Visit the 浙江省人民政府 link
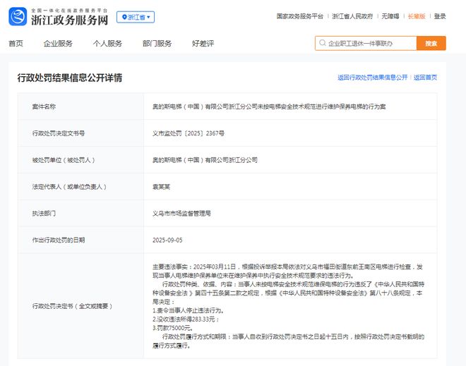The height and width of the screenshot is (366, 466). pyautogui.click(x=353, y=16)
